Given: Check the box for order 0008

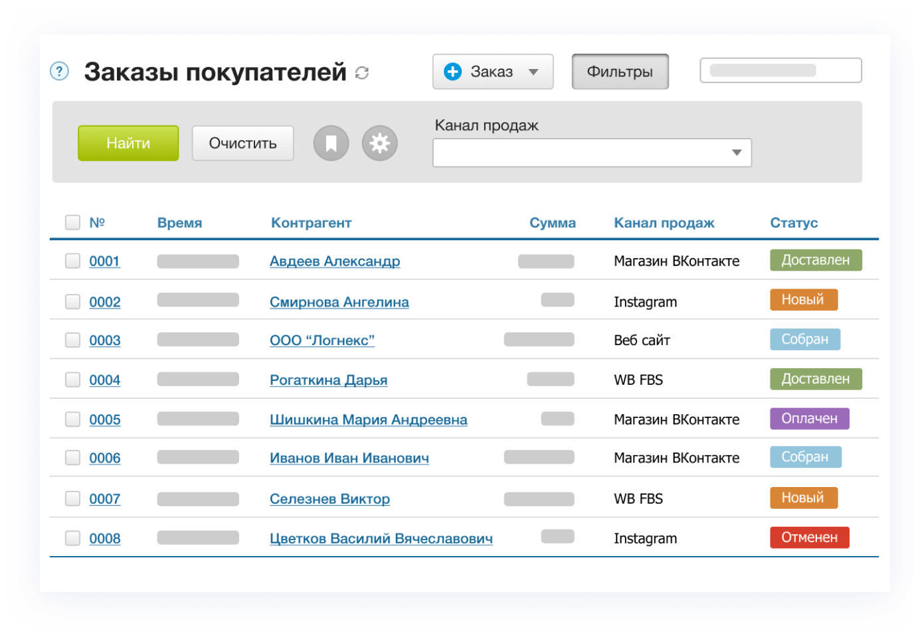Looking at the screenshot, I should pyautogui.click(x=73, y=538).
